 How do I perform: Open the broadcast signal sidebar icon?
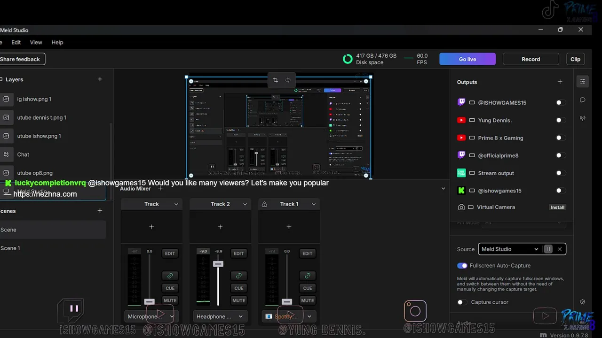[583, 118]
